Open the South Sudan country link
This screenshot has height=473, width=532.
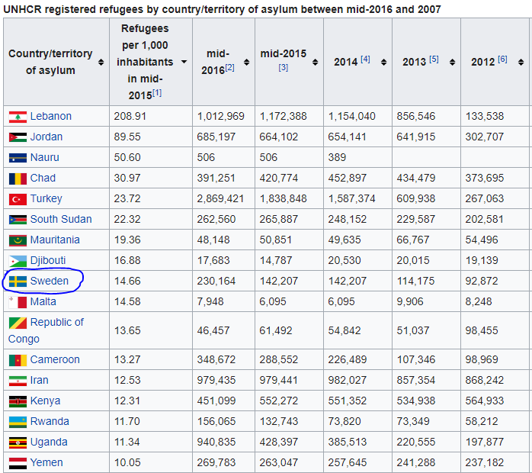[61, 219]
